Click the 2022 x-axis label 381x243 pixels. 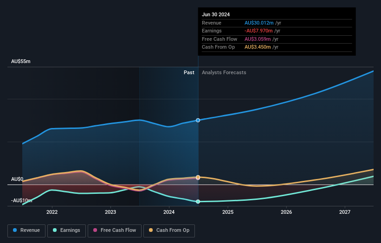[x=52, y=212]
